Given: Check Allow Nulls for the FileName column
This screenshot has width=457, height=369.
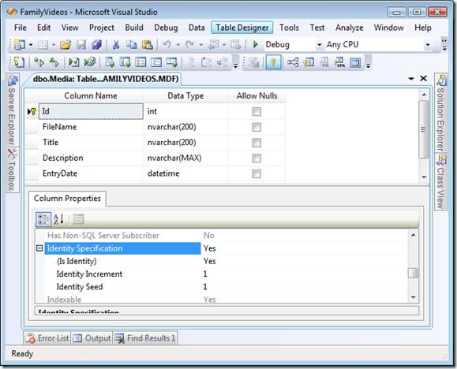Looking at the screenshot, I should click(257, 127).
